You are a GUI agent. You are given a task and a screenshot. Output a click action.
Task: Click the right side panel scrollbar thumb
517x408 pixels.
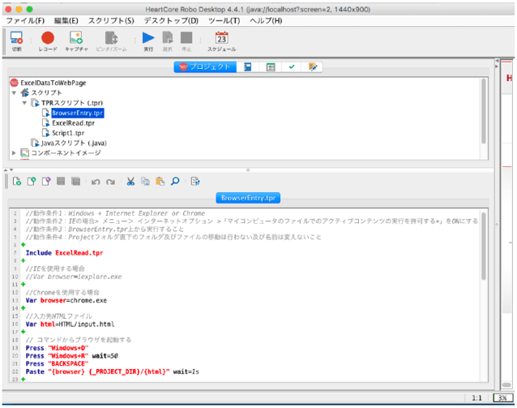(x=506, y=385)
